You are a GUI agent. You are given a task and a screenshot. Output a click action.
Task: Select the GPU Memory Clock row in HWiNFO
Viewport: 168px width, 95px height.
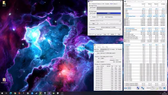145,34
